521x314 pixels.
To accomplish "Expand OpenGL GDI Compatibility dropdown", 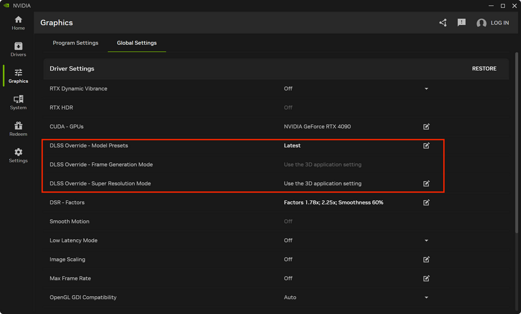I will [426, 297].
